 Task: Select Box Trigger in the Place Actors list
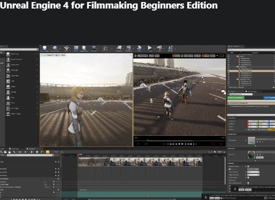[x=22, y=108]
